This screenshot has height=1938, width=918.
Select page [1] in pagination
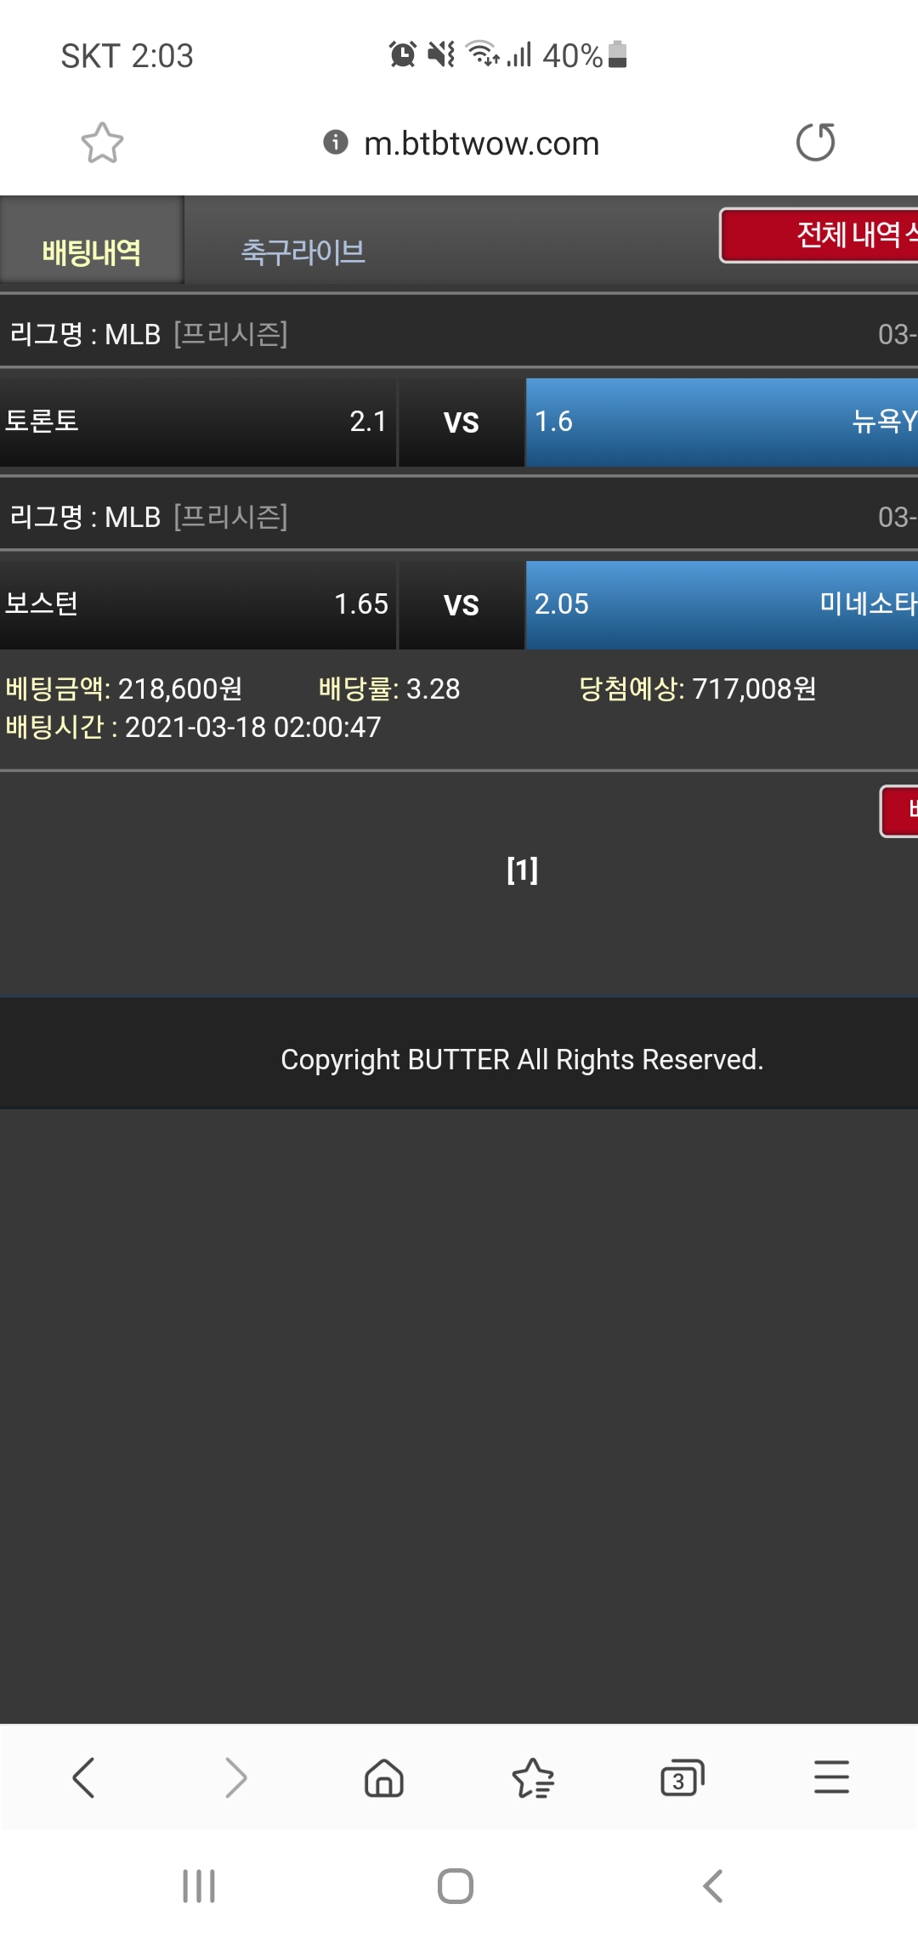click(522, 870)
